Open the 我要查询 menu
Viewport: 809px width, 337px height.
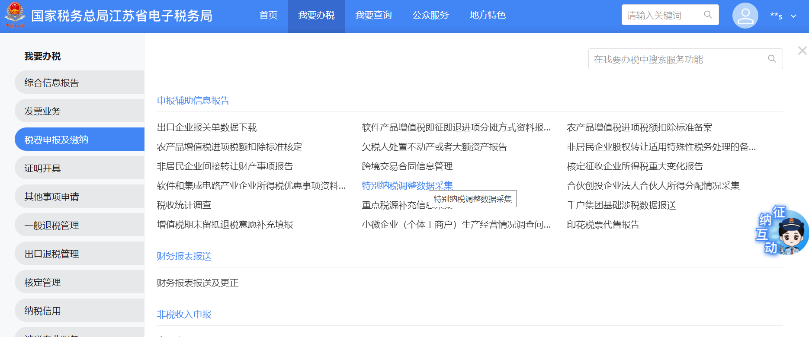click(x=373, y=16)
